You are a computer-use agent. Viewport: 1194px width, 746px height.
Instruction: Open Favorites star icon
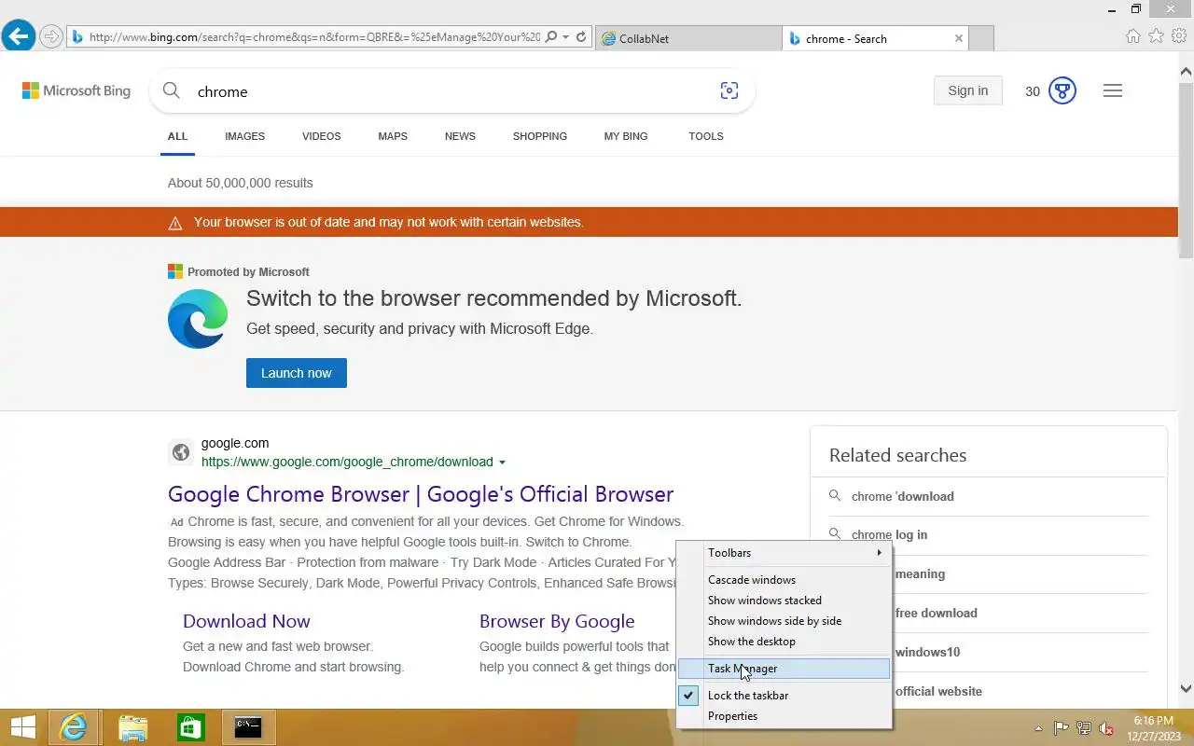(1156, 36)
